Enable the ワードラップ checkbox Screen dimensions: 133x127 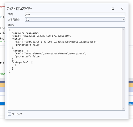[x=9, y=114]
